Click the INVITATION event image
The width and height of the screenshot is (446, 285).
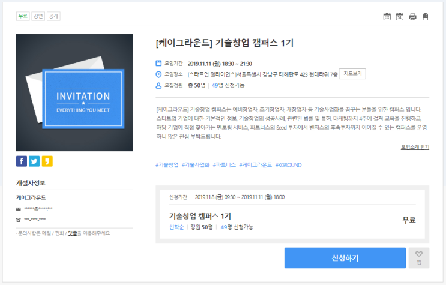[x=74, y=93]
